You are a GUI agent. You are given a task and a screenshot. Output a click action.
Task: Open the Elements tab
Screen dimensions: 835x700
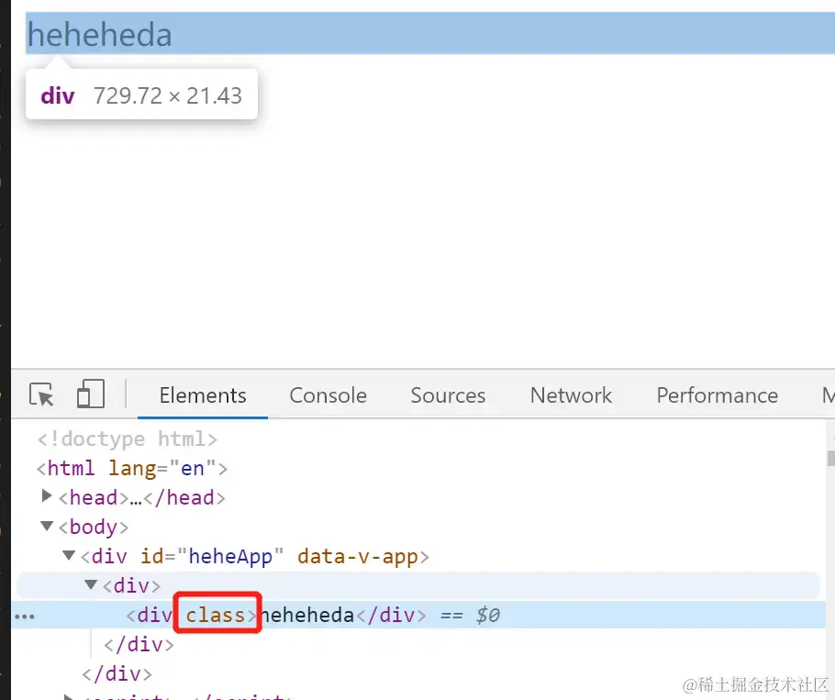pyautogui.click(x=203, y=395)
